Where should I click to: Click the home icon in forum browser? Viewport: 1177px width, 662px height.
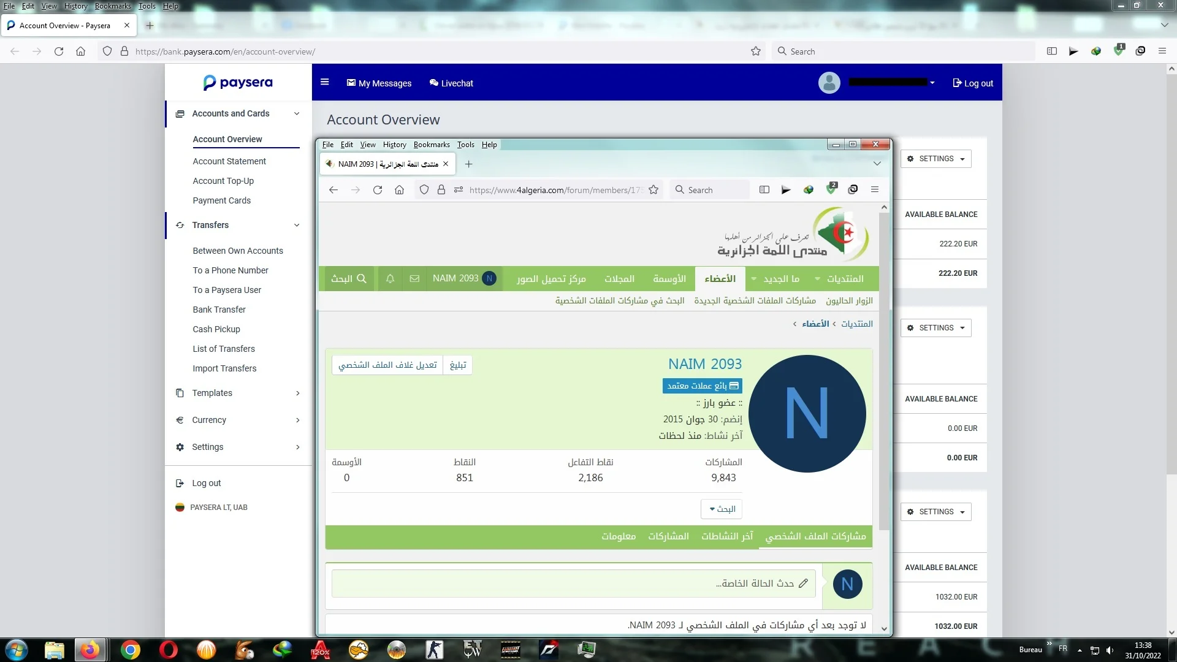tap(399, 190)
